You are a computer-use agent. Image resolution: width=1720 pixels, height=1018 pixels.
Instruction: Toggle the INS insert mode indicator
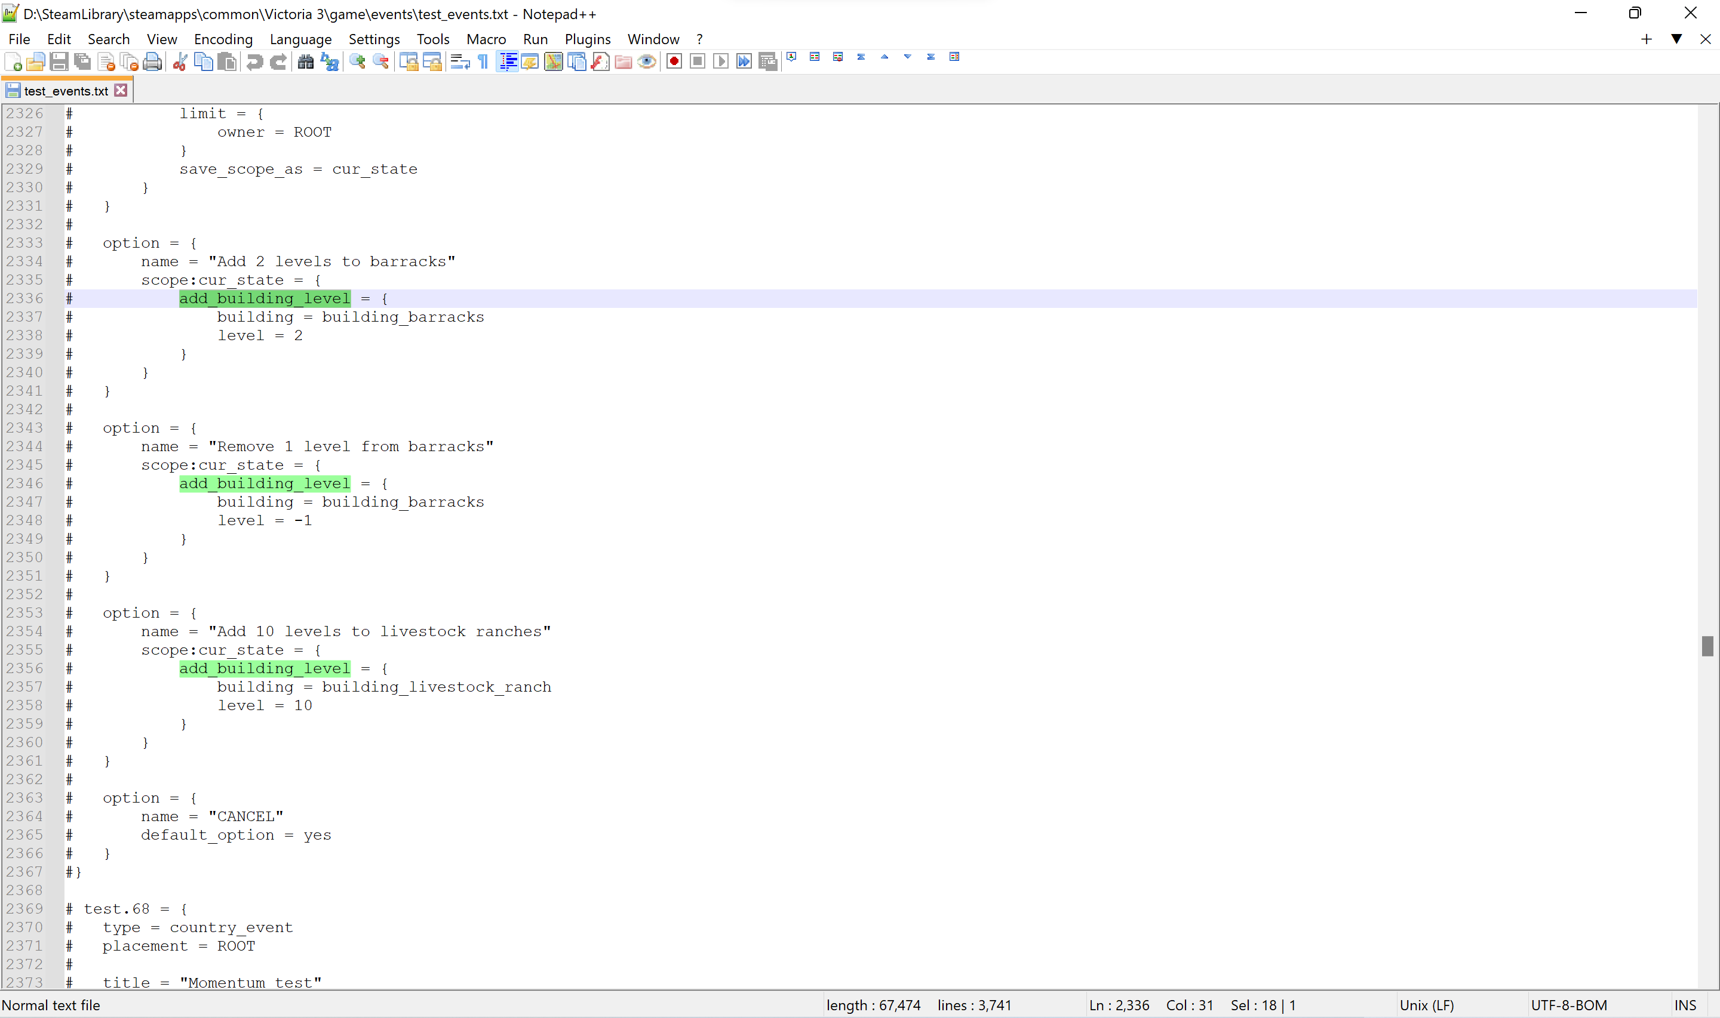pyautogui.click(x=1685, y=1005)
